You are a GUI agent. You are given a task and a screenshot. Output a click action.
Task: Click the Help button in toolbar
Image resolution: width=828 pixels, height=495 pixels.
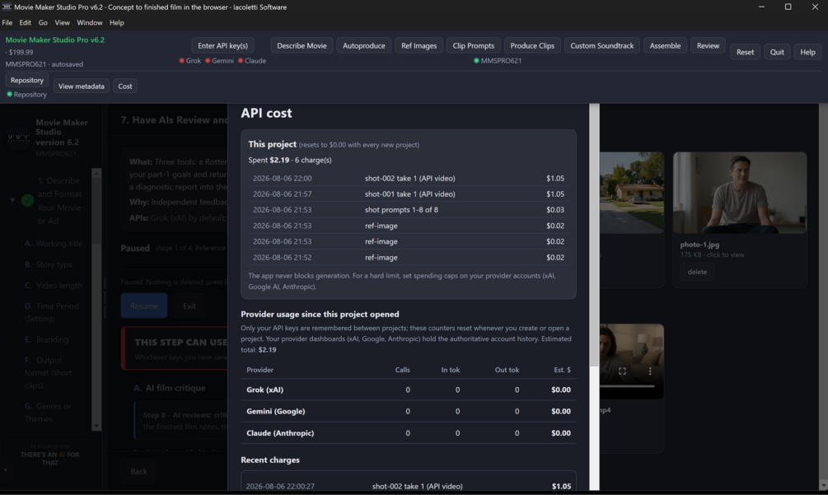[x=808, y=52]
